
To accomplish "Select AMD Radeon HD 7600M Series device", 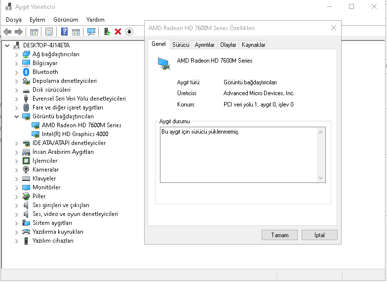I will [x=81, y=125].
